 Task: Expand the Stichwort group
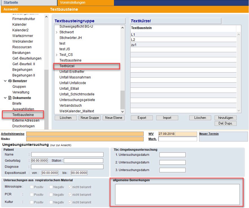pos(57,32)
